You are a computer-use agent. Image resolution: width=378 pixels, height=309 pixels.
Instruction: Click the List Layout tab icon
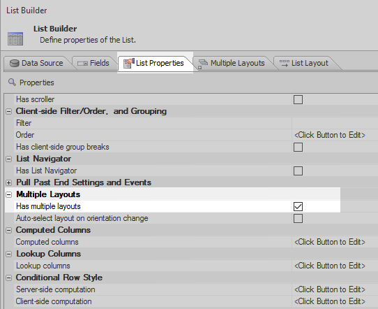(285, 64)
